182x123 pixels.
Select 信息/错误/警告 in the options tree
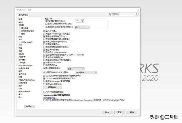tap(24, 91)
